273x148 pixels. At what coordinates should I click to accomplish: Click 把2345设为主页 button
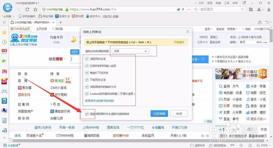tap(20, 29)
